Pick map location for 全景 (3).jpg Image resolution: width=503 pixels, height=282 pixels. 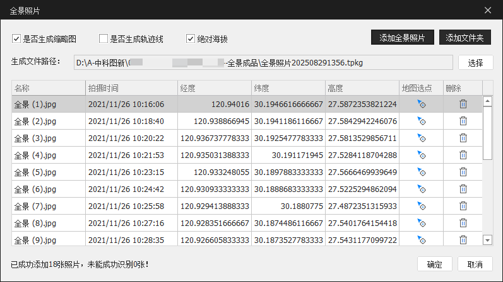[x=421, y=138]
